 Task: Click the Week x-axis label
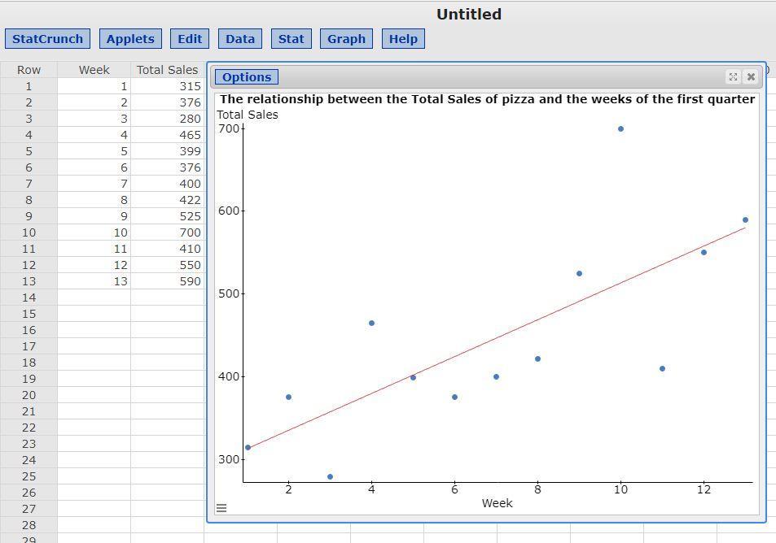pos(497,503)
